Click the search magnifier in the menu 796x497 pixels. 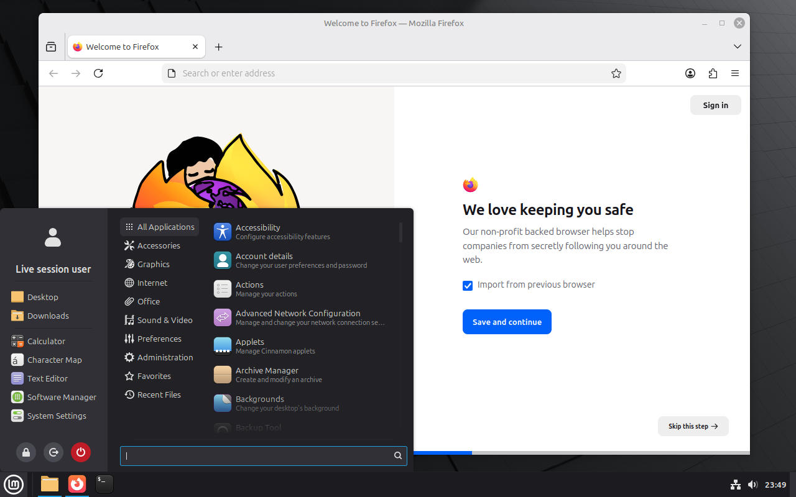pos(398,455)
